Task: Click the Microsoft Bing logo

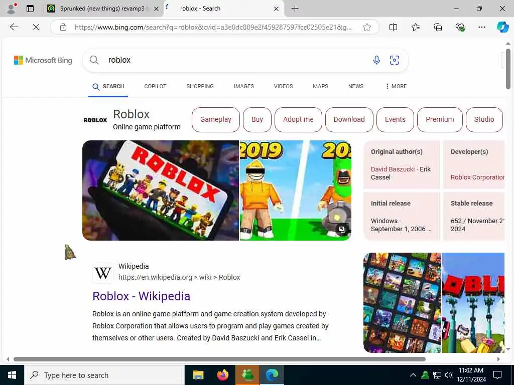Action: click(x=43, y=60)
